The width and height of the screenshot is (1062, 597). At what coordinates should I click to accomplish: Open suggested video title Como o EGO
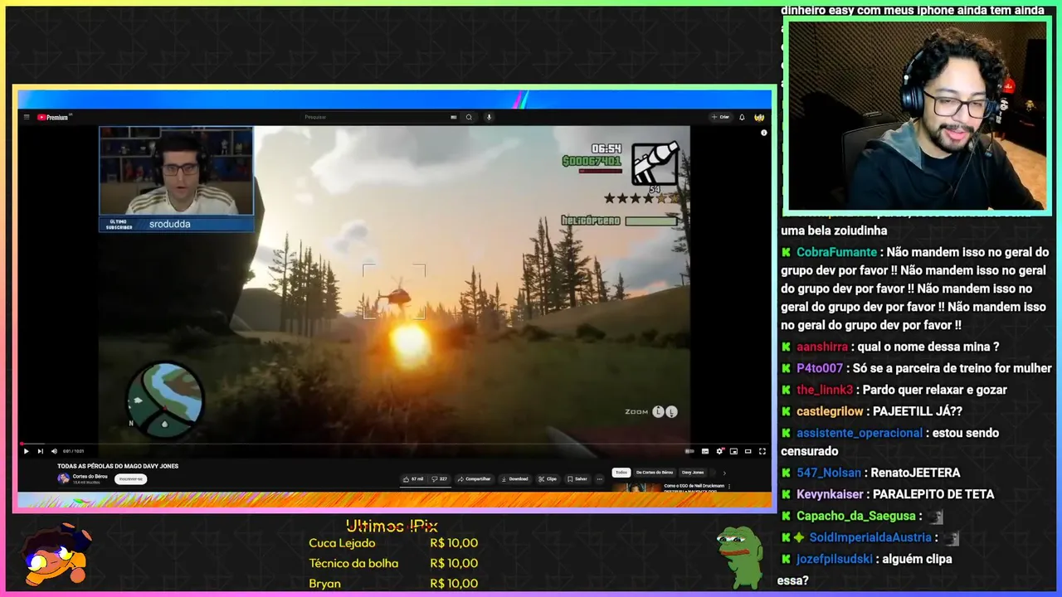695,487
